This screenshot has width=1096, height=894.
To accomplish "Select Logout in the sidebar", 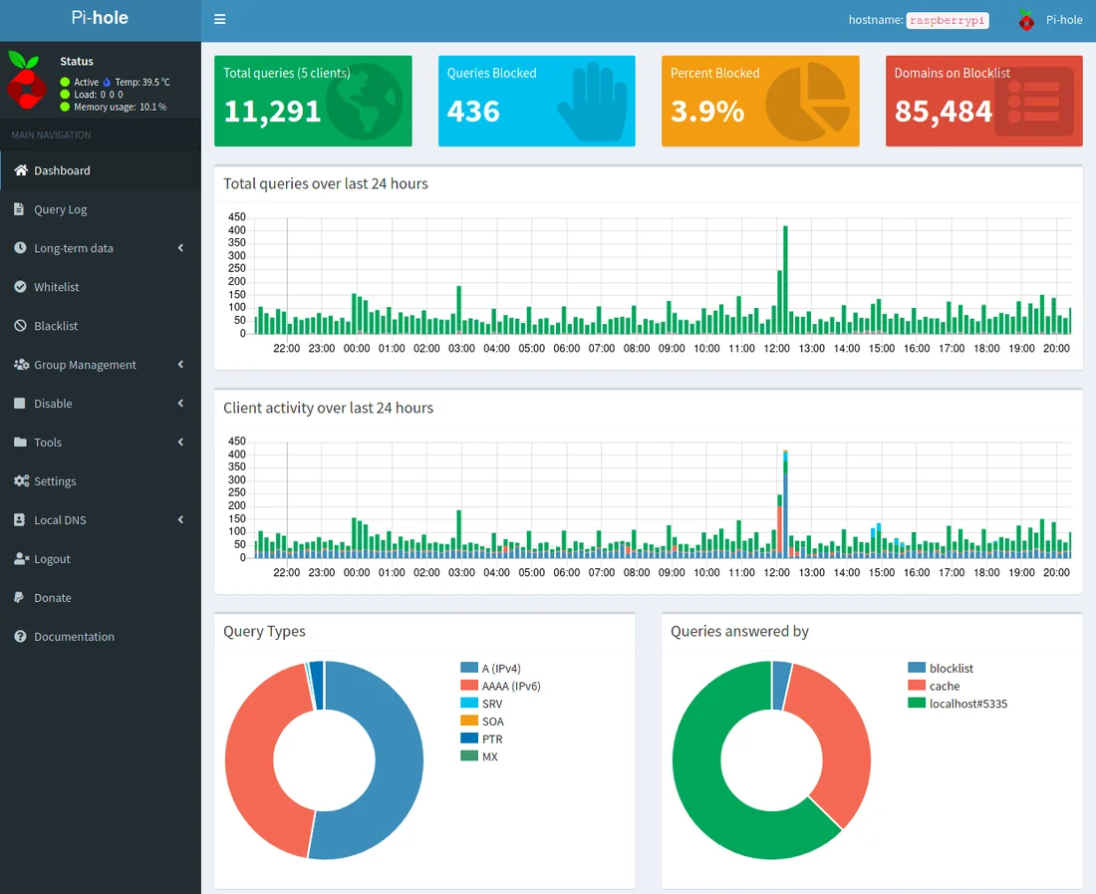I will 101,558.
